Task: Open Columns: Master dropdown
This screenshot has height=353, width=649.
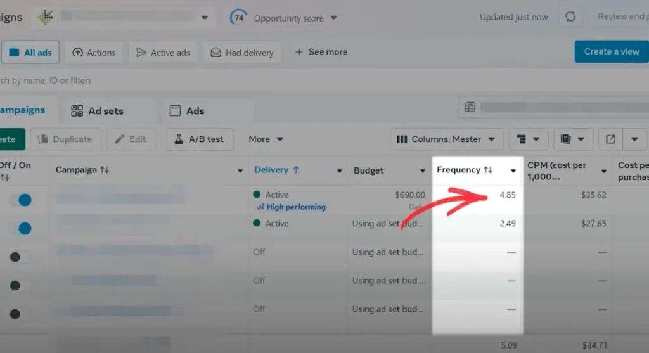Action: point(446,139)
